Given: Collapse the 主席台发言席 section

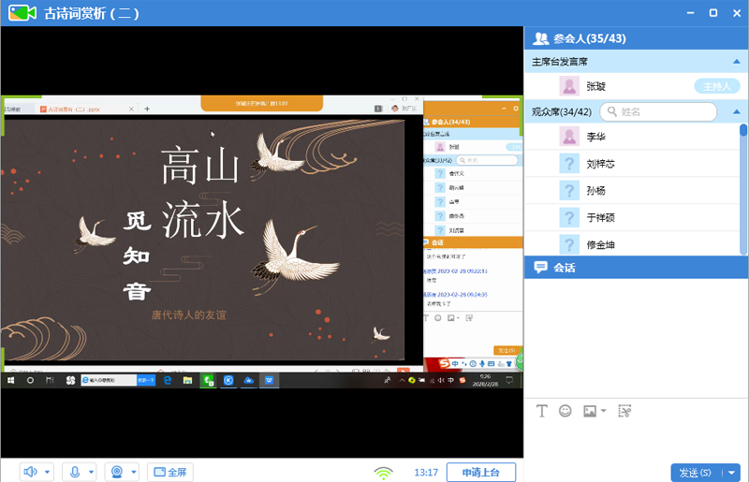Looking at the screenshot, I should pos(736,62).
